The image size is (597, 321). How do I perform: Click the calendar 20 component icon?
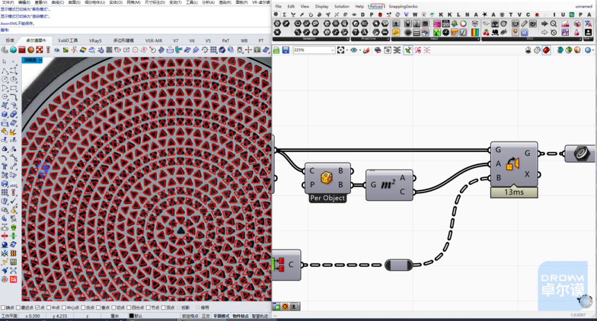446,24
